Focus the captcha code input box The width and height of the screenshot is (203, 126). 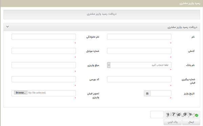click(157, 115)
